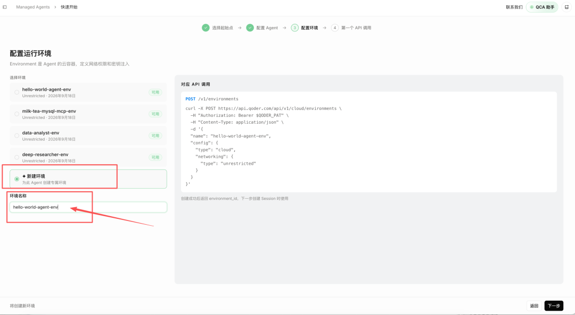Click the date text under data-analyst-env

tap(62, 139)
